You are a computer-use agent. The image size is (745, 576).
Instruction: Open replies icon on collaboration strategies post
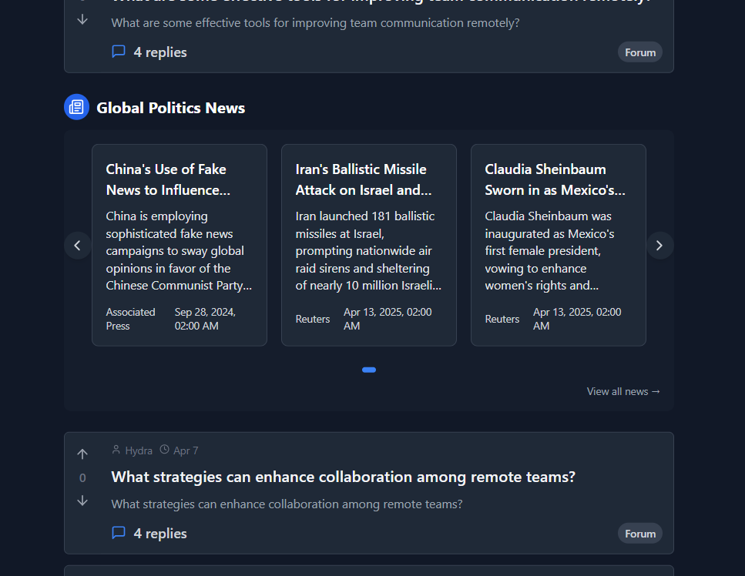point(119,533)
